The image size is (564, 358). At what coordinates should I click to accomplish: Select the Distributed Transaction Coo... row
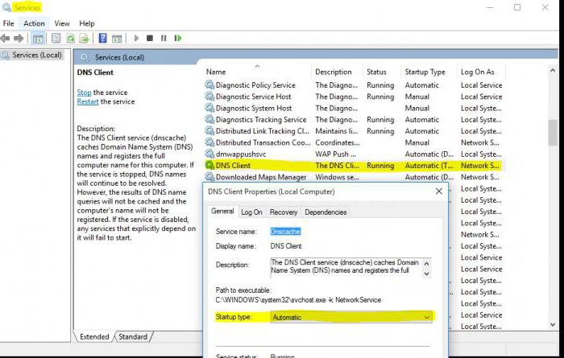(x=354, y=142)
